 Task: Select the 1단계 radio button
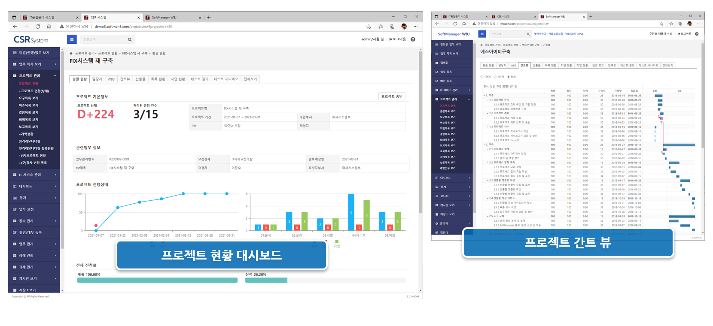click(x=482, y=77)
